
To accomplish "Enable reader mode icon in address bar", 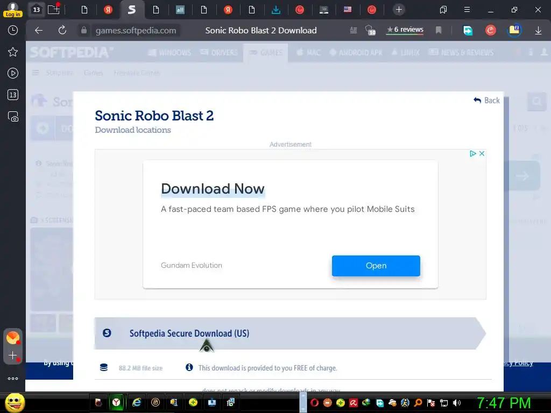I will coord(354,31).
